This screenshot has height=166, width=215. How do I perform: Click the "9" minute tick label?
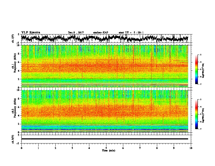174,148
